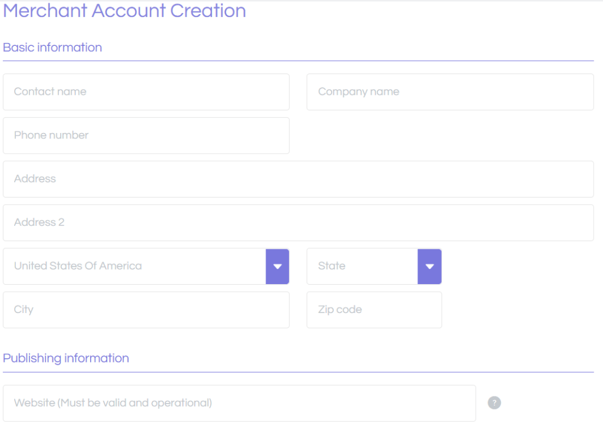Select the Website URL input field
Screen dimensions: 603x433
(x=240, y=402)
